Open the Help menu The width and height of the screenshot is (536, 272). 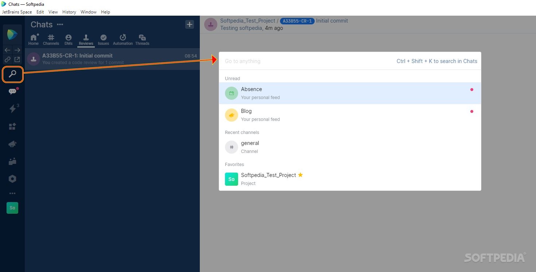click(105, 12)
